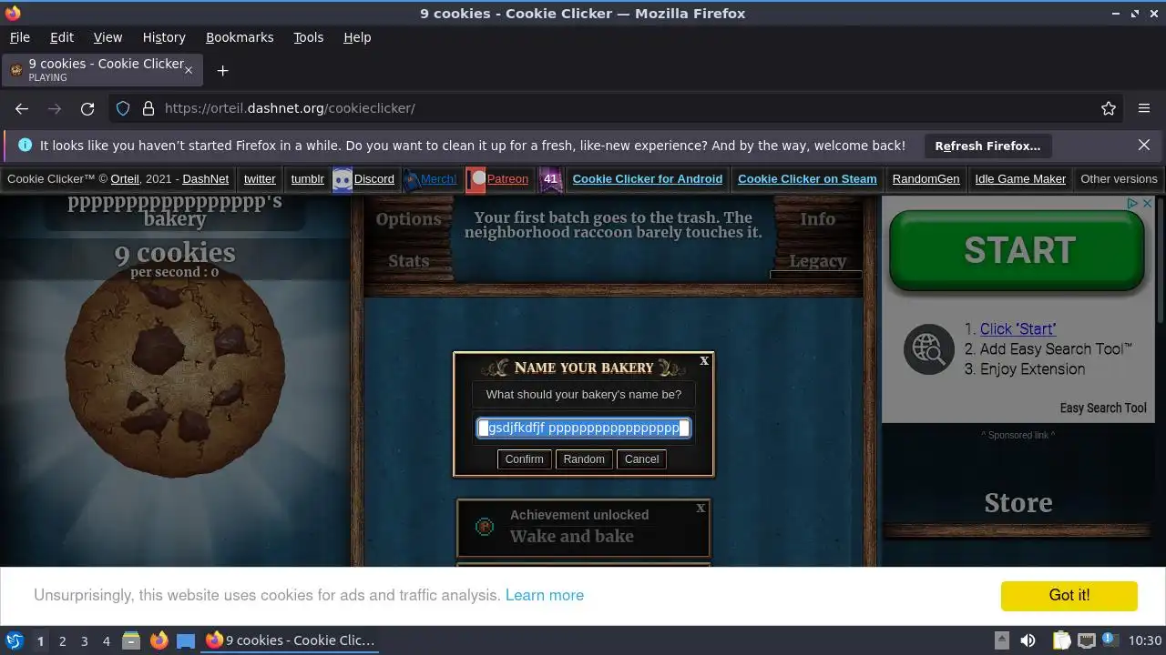Close the Name Your Bakery dialog
Viewport: 1166px width, 655px height.
click(704, 361)
